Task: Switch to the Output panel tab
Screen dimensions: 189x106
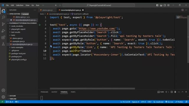Action: click(54, 92)
